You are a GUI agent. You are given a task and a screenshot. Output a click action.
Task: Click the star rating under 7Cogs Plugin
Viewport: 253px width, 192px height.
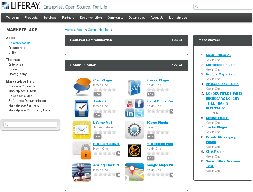(x=158, y=132)
